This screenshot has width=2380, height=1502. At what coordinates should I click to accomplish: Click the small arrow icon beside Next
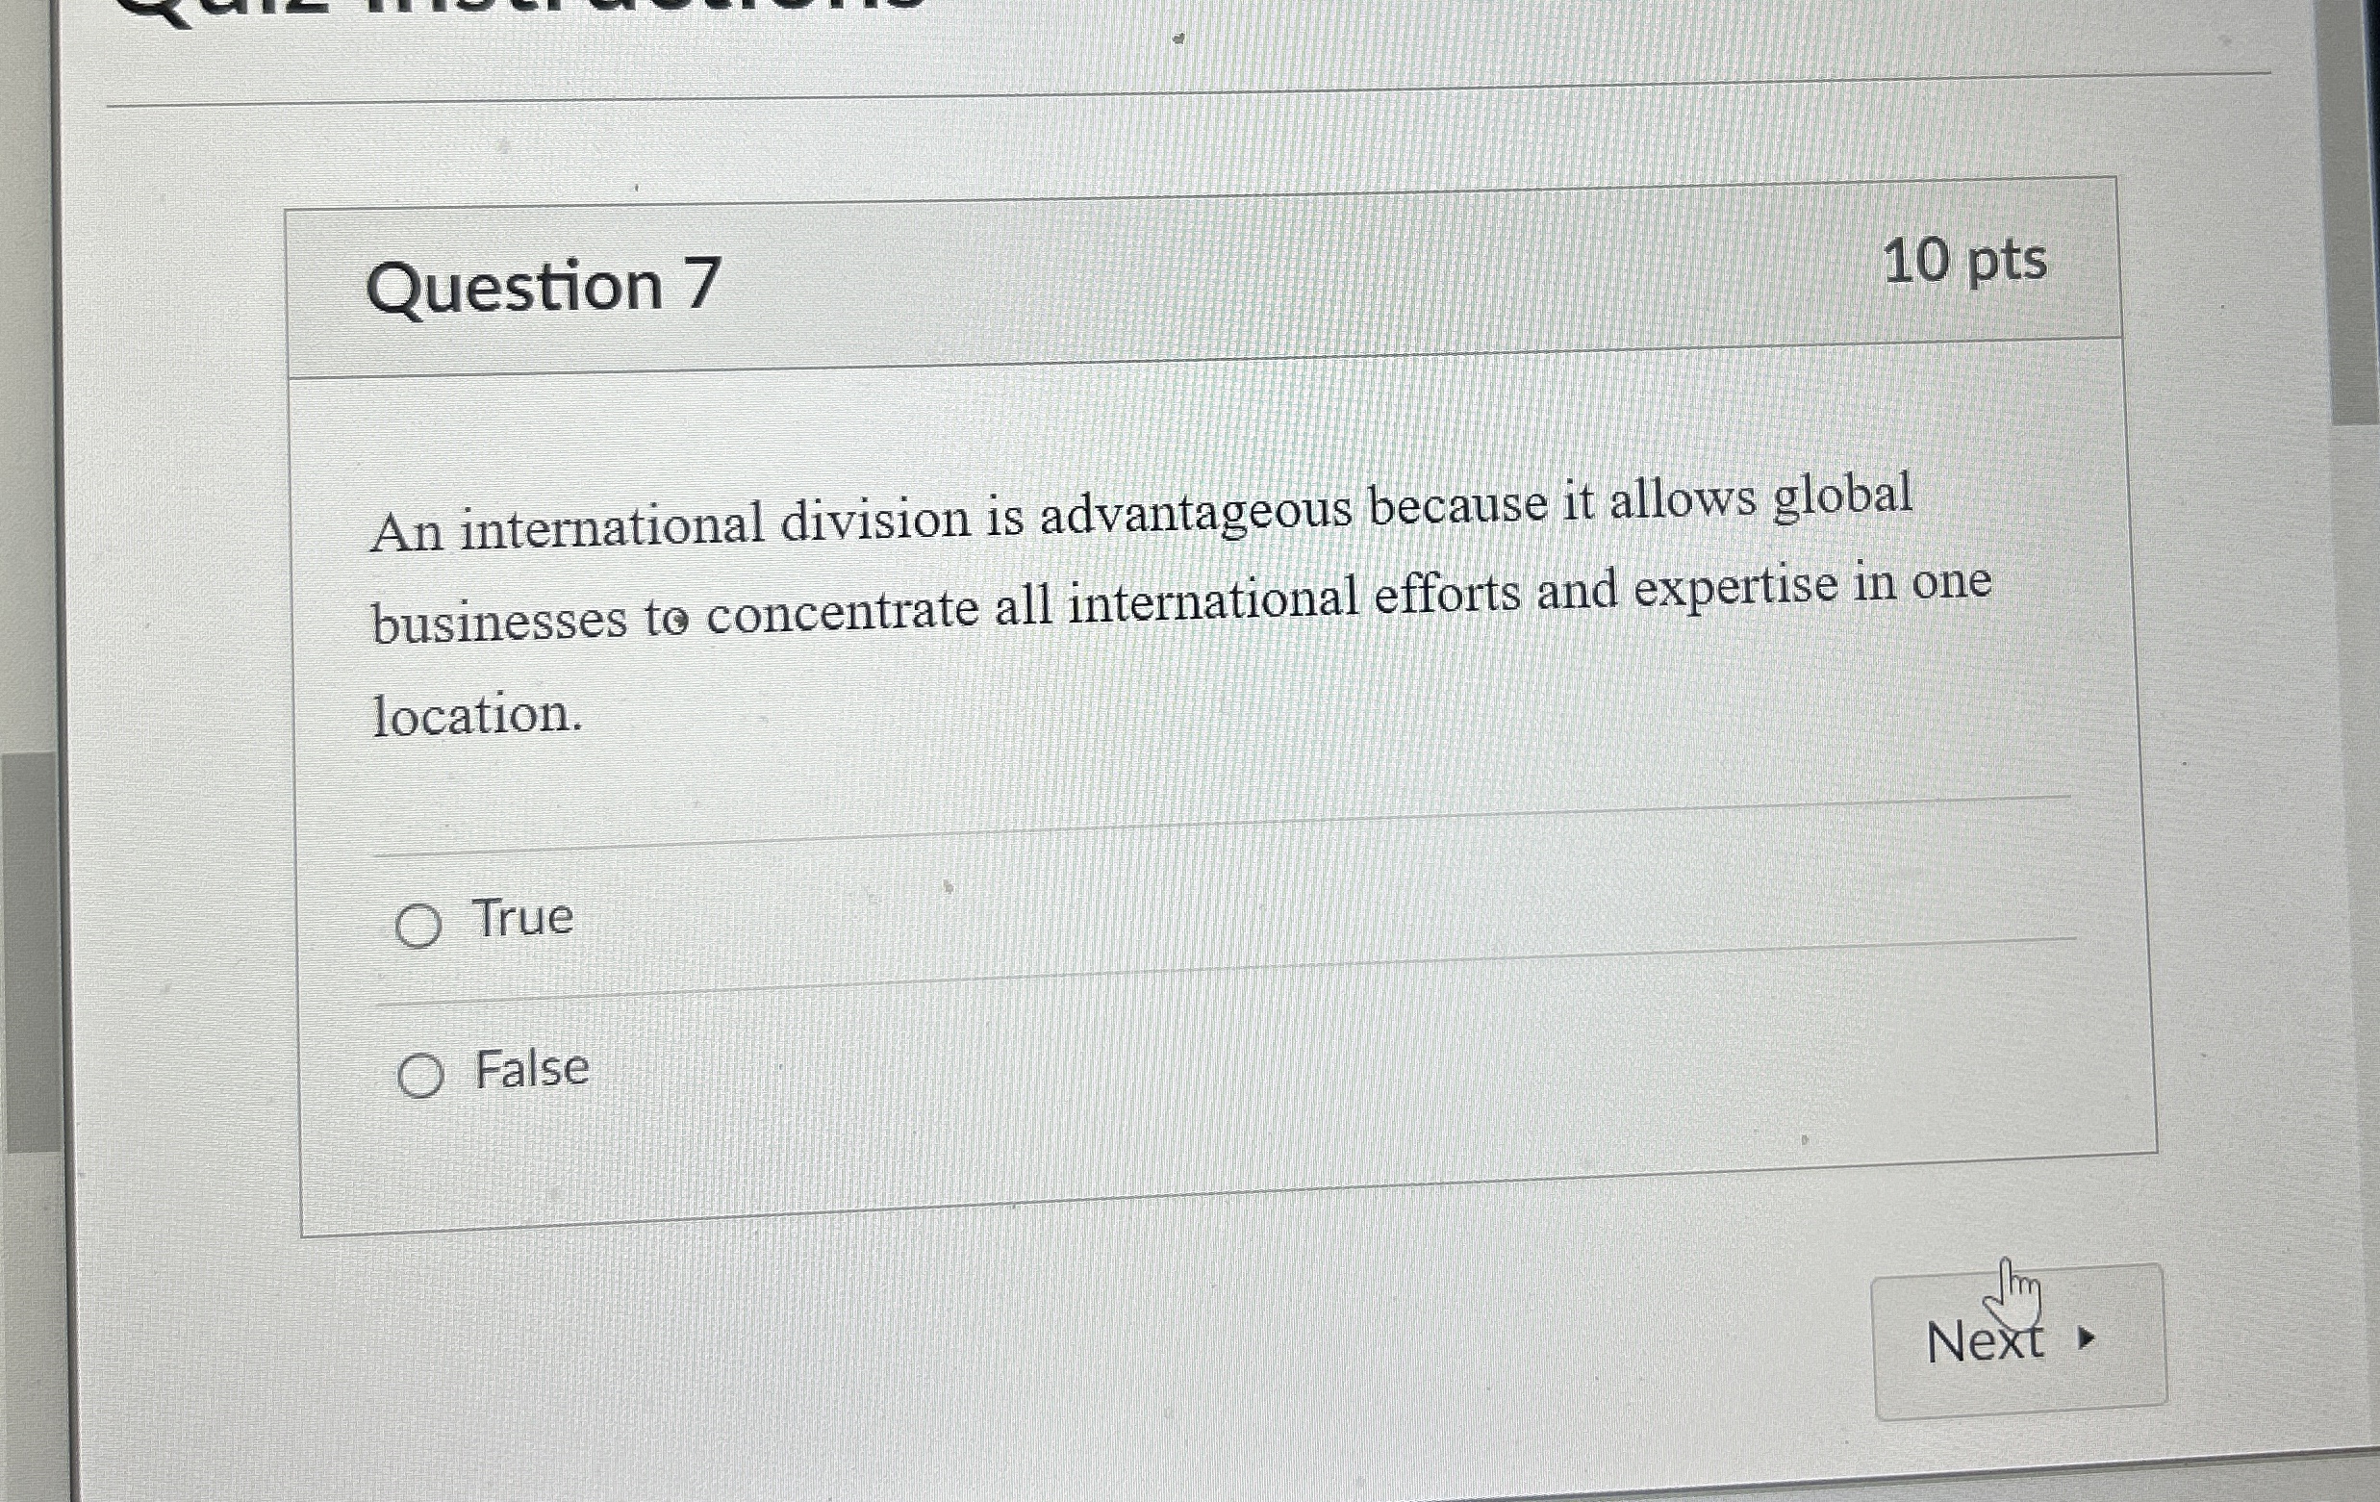point(2087,1338)
